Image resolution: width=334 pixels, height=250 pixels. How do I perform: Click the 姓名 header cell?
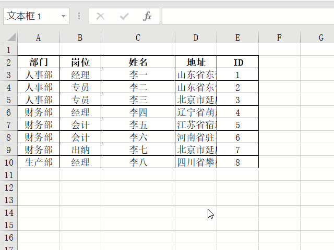click(x=138, y=62)
